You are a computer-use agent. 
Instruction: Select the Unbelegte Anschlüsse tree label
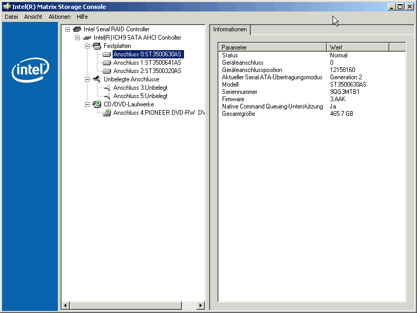(131, 79)
